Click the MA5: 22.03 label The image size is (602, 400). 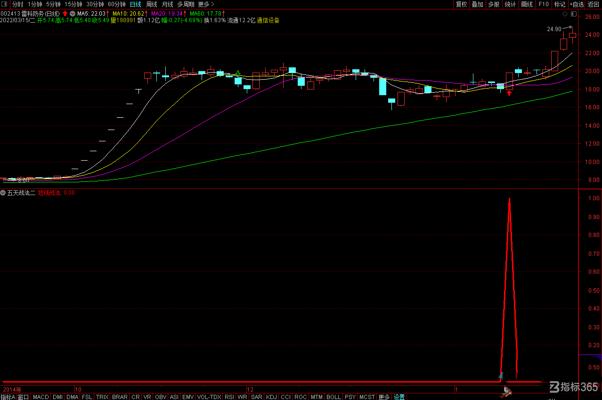coord(91,14)
